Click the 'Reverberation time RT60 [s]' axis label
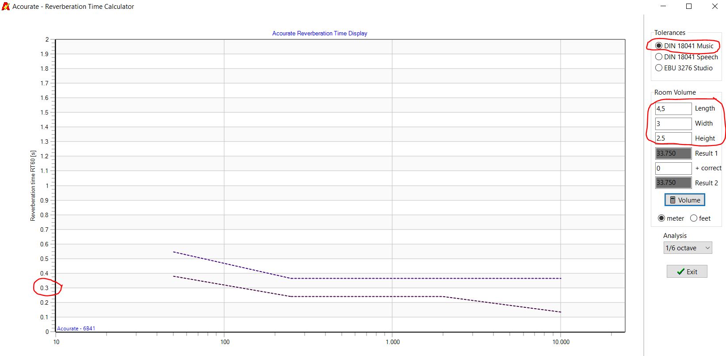The image size is (726, 356). [33, 186]
